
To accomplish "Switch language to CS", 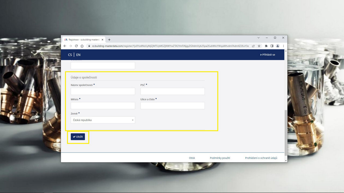I will (x=70, y=55).
